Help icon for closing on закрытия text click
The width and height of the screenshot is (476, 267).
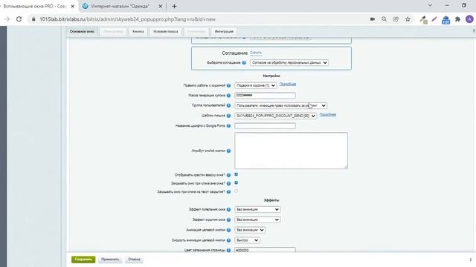[228, 191]
